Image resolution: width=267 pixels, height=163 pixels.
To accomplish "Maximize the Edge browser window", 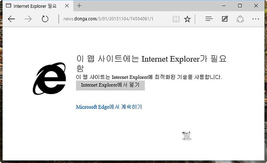I will tap(240, 6).
